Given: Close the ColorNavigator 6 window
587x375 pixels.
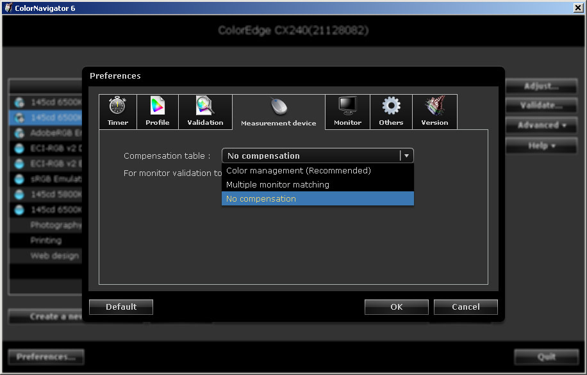Looking at the screenshot, I should pyautogui.click(x=578, y=8).
